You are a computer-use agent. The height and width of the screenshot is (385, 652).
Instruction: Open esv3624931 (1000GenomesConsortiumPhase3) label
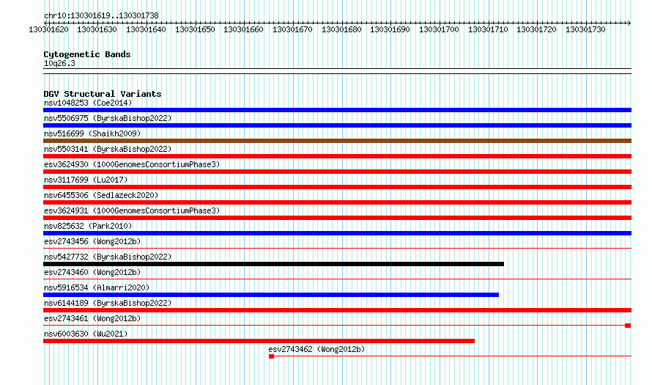tap(132, 210)
